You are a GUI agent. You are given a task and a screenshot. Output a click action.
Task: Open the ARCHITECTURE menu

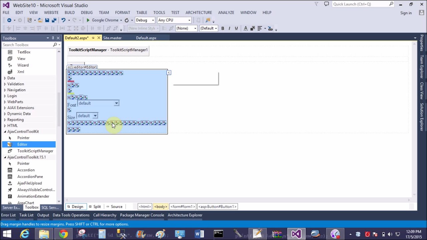pyautogui.click(x=198, y=12)
